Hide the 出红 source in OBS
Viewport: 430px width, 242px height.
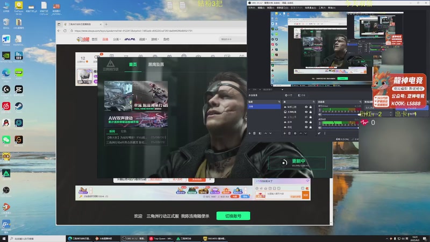tap(306, 127)
